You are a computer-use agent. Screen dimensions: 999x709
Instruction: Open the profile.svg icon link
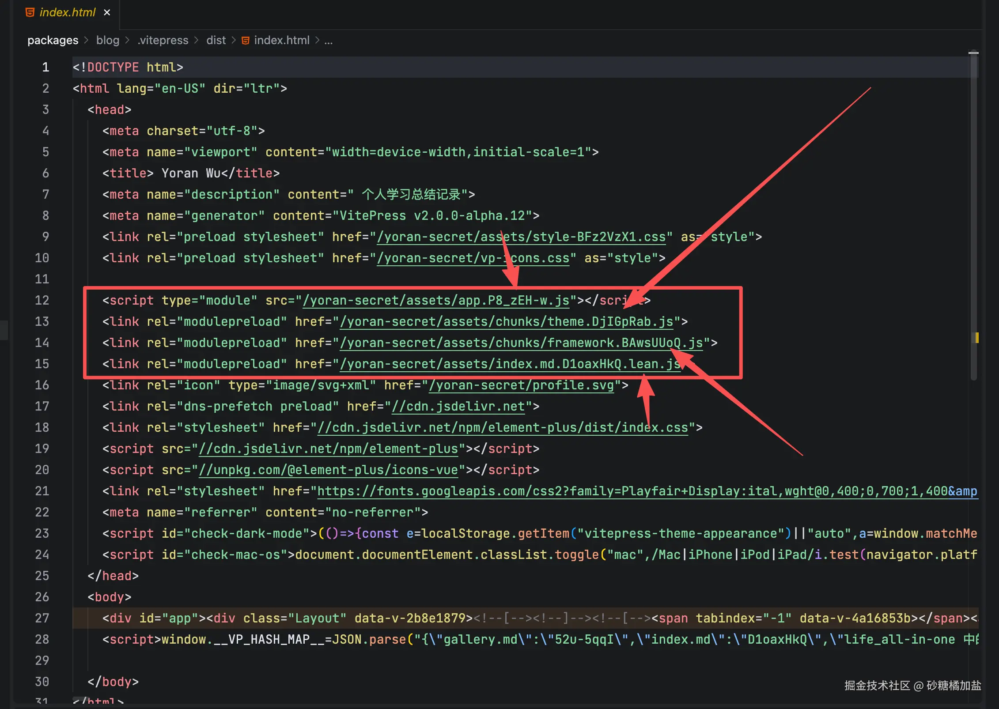(521, 385)
